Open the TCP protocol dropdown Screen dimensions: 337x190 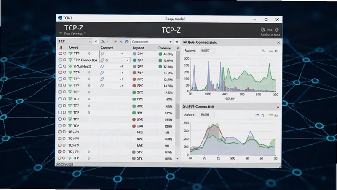(x=75, y=41)
